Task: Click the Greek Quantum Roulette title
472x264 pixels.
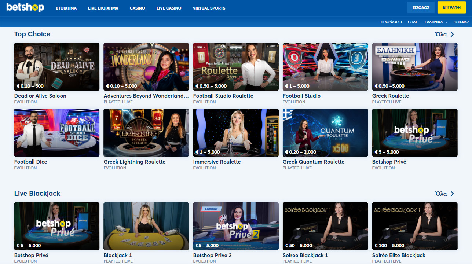Action: coord(313,162)
